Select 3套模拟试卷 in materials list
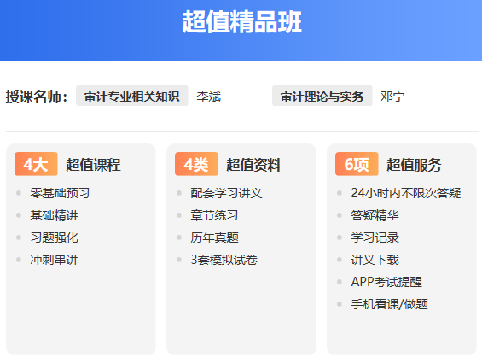 [224, 260]
